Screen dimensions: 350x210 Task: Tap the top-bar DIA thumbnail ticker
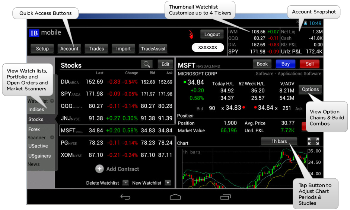click(x=253, y=45)
